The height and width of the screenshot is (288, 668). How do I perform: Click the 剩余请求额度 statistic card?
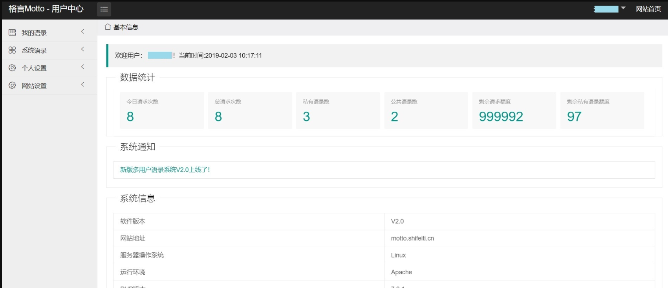[514, 110]
